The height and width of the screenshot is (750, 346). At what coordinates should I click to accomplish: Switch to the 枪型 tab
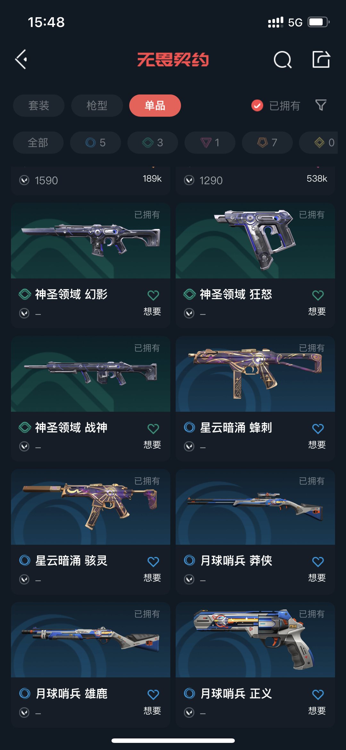click(97, 106)
